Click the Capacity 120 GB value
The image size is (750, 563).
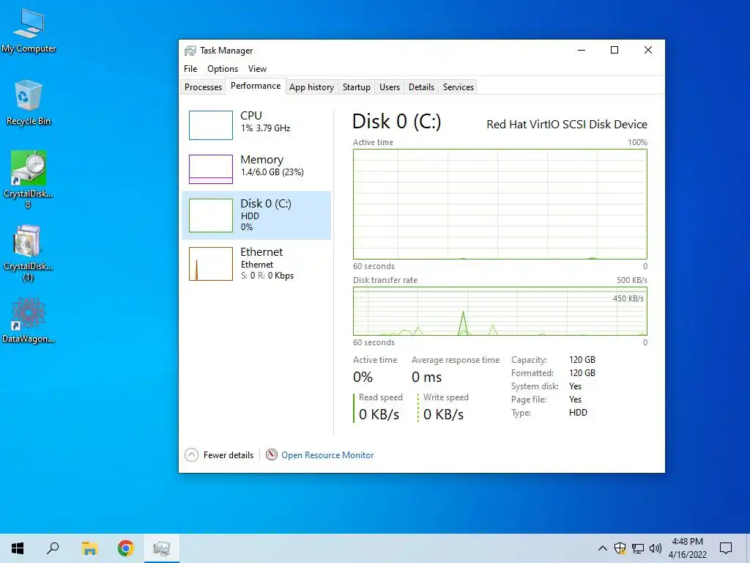click(x=582, y=359)
